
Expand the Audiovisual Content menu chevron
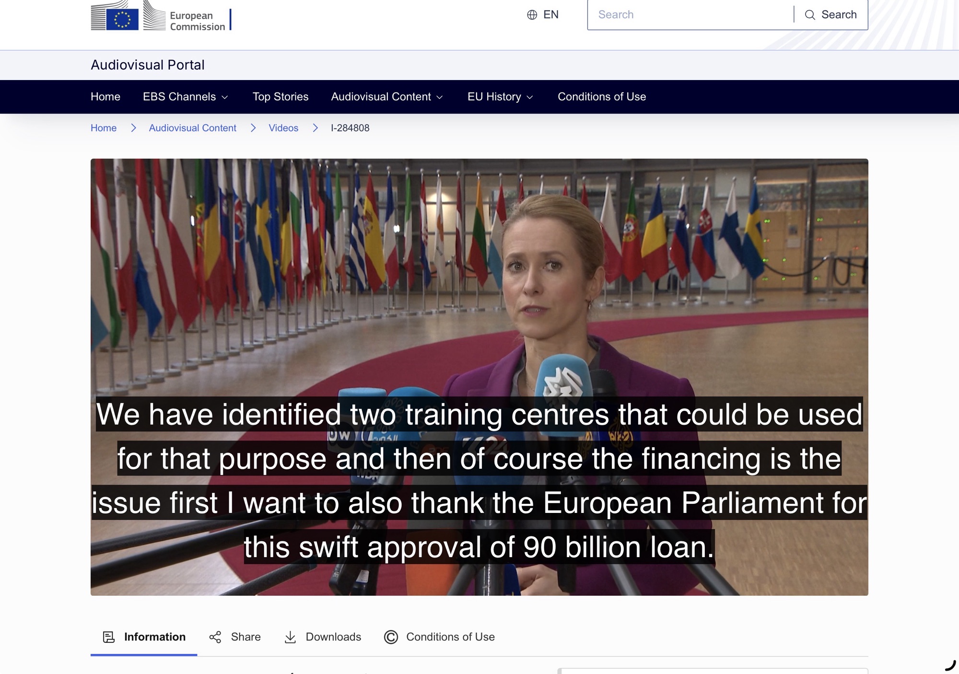[x=439, y=97]
